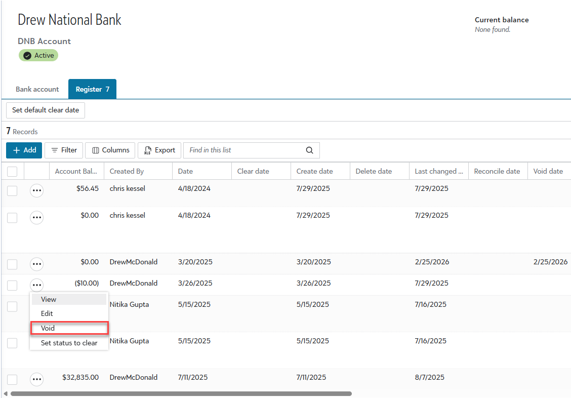Open actions menu for second chris kessel row

[x=36, y=218]
